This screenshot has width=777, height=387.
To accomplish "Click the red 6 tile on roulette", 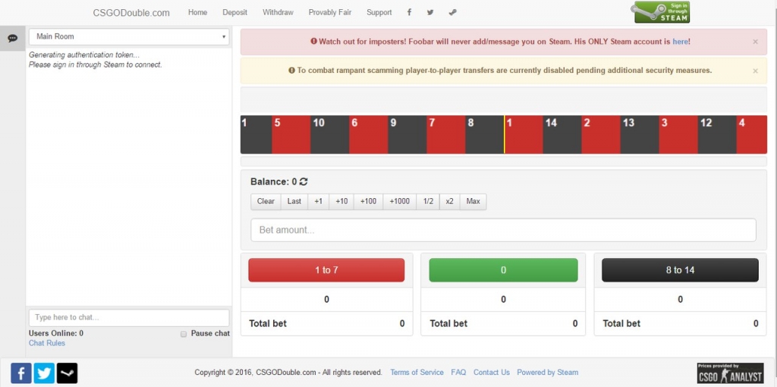I will (x=369, y=135).
